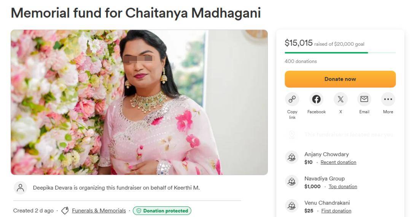Click the Memorial fund page title

coord(136,13)
